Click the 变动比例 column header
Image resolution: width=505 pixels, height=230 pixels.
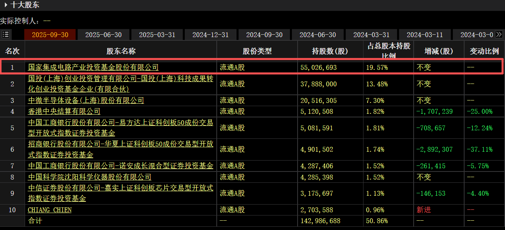[x=484, y=51]
